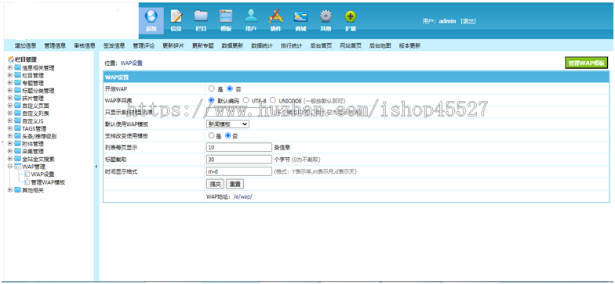The width and height of the screenshot is (615, 284).
Task: Choose UTF-8 as WAP charset
Action: 246,100
